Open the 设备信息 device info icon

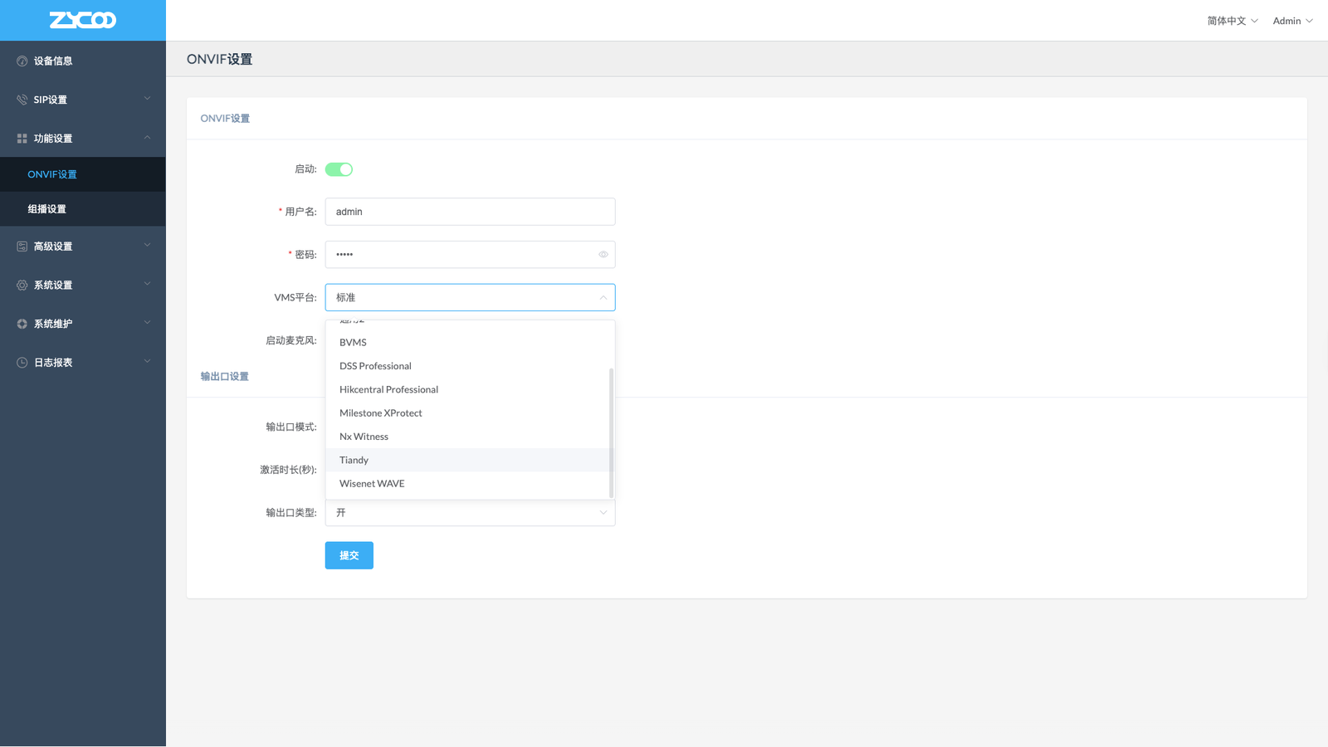tap(22, 61)
